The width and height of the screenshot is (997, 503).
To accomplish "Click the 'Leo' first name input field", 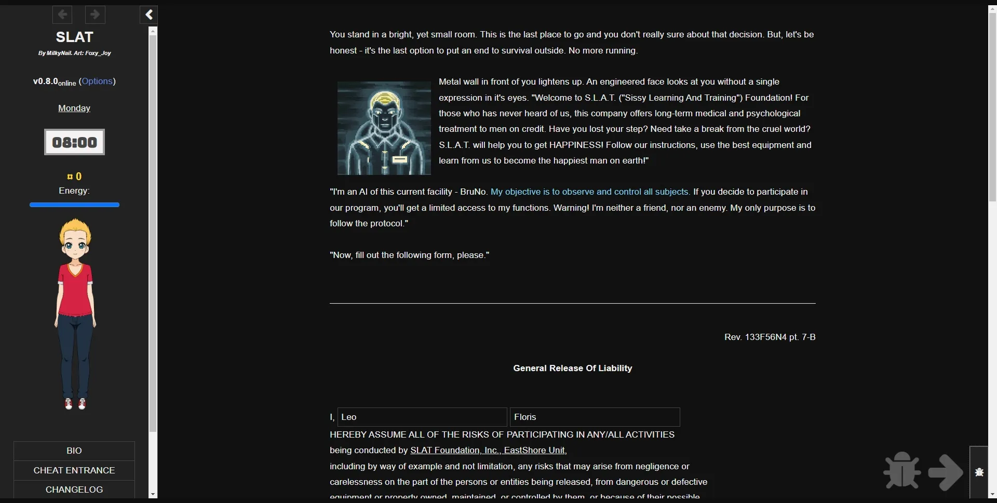I will pos(421,417).
